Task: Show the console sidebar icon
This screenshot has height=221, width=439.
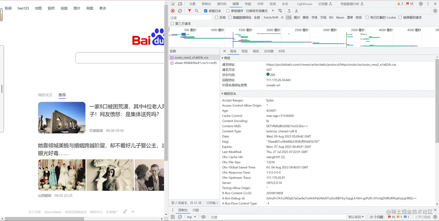Action: point(173,217)
